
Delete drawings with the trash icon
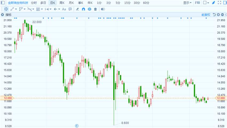95,9
